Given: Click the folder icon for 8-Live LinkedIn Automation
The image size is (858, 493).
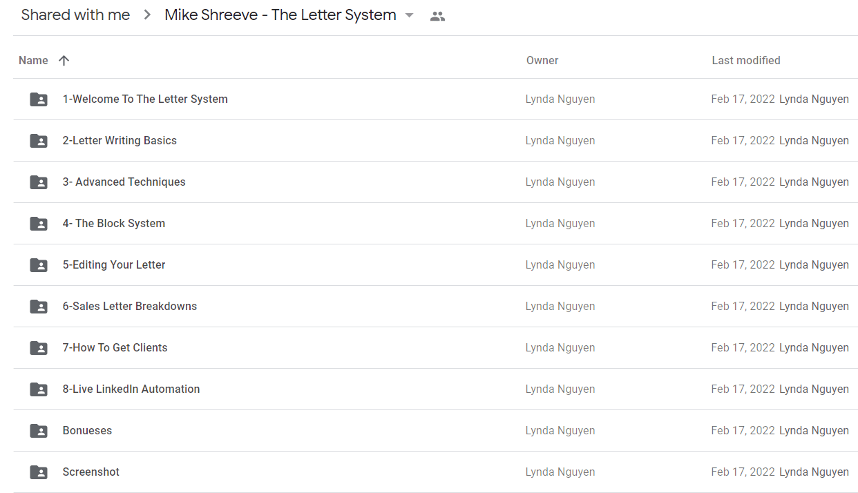Looking at the screenshot, I should click(39, 389).
